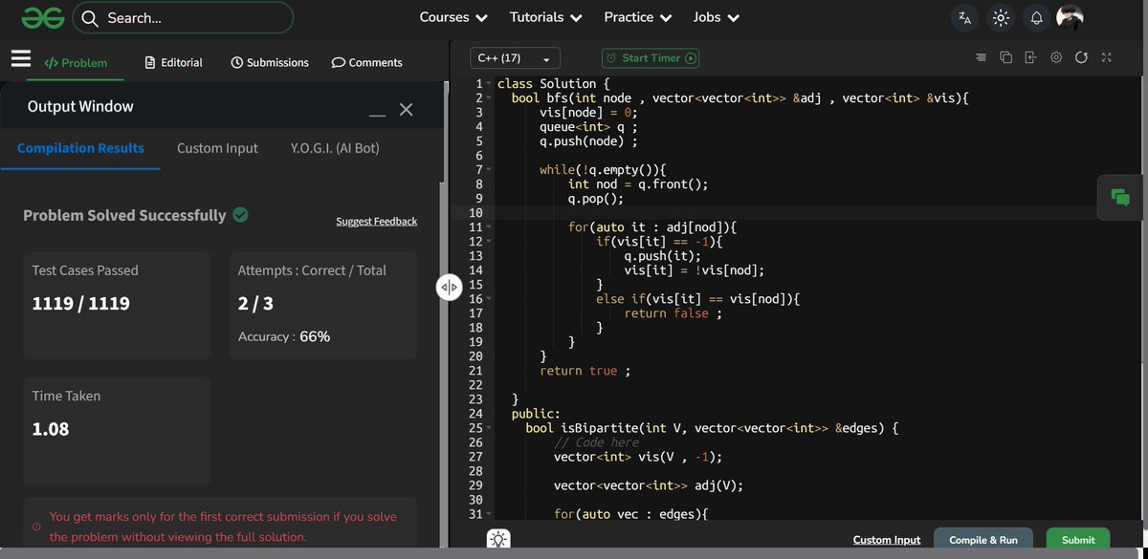This screenshot has height=559, width=1148.
Task: Open the Submissions tab
Action: (270, 62)
